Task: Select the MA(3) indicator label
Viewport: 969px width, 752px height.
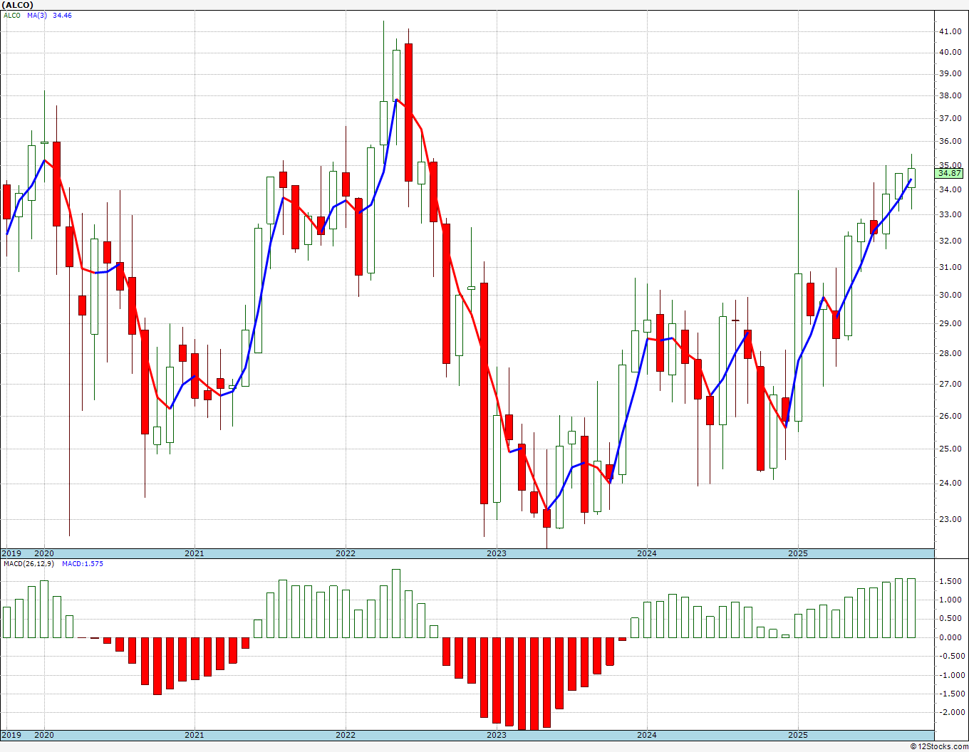Action: 37,15
